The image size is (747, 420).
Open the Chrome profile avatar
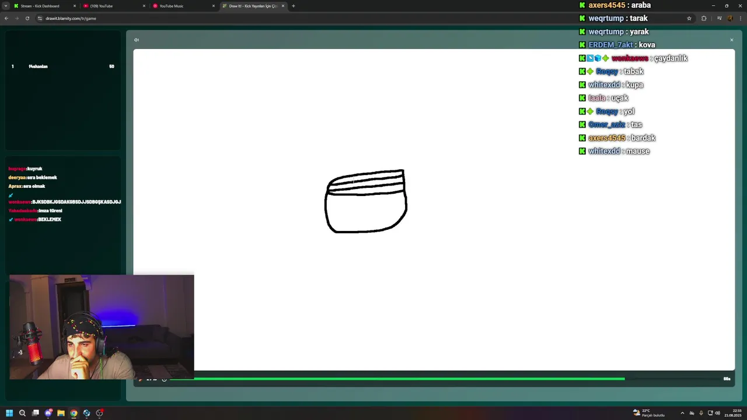[730, 18]
